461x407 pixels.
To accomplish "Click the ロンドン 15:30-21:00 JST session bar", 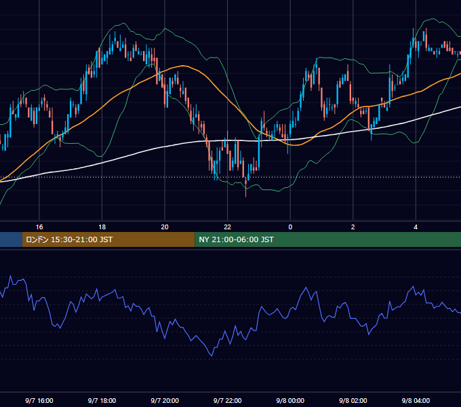I will (x=108, y=239).
